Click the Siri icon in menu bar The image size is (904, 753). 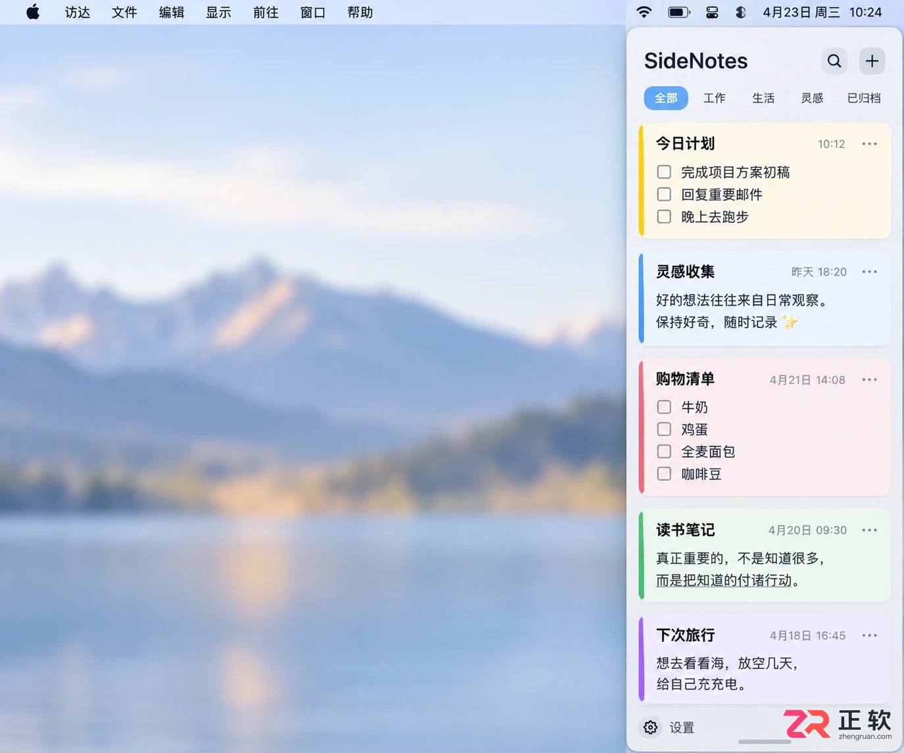pos(740,12)
